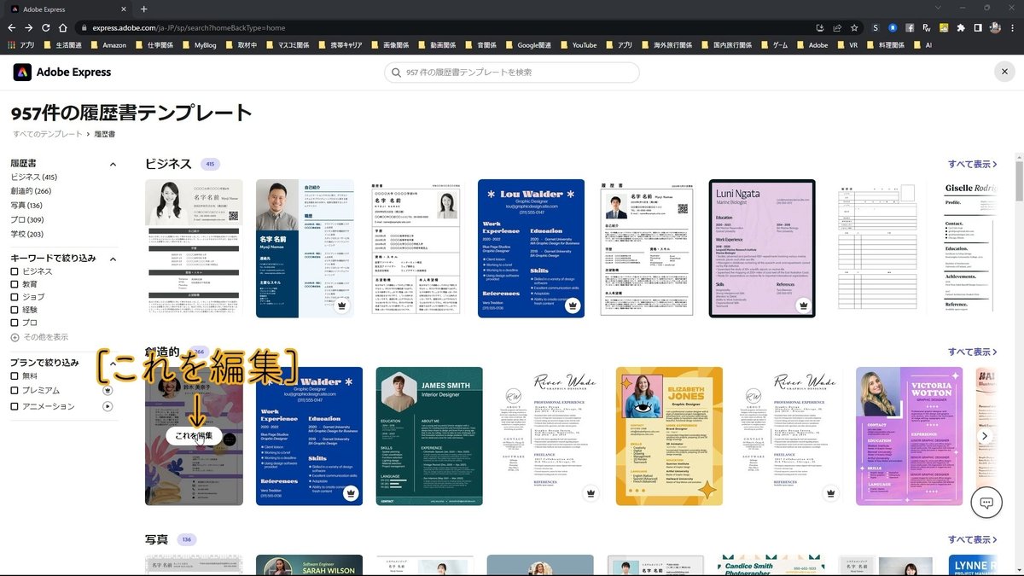Switch to the Adobe Express browser tab
Image resolution: width=1024 pixels, height=576 pixels.
[67, 9]
